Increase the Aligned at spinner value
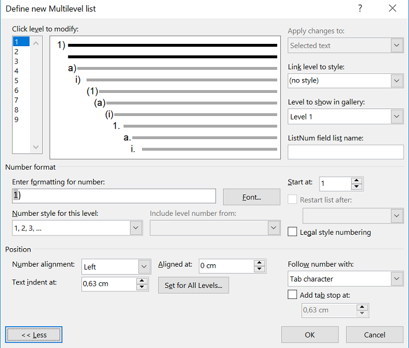The width and height of the screenshot is (409, 348). click(x=260, y=263)
